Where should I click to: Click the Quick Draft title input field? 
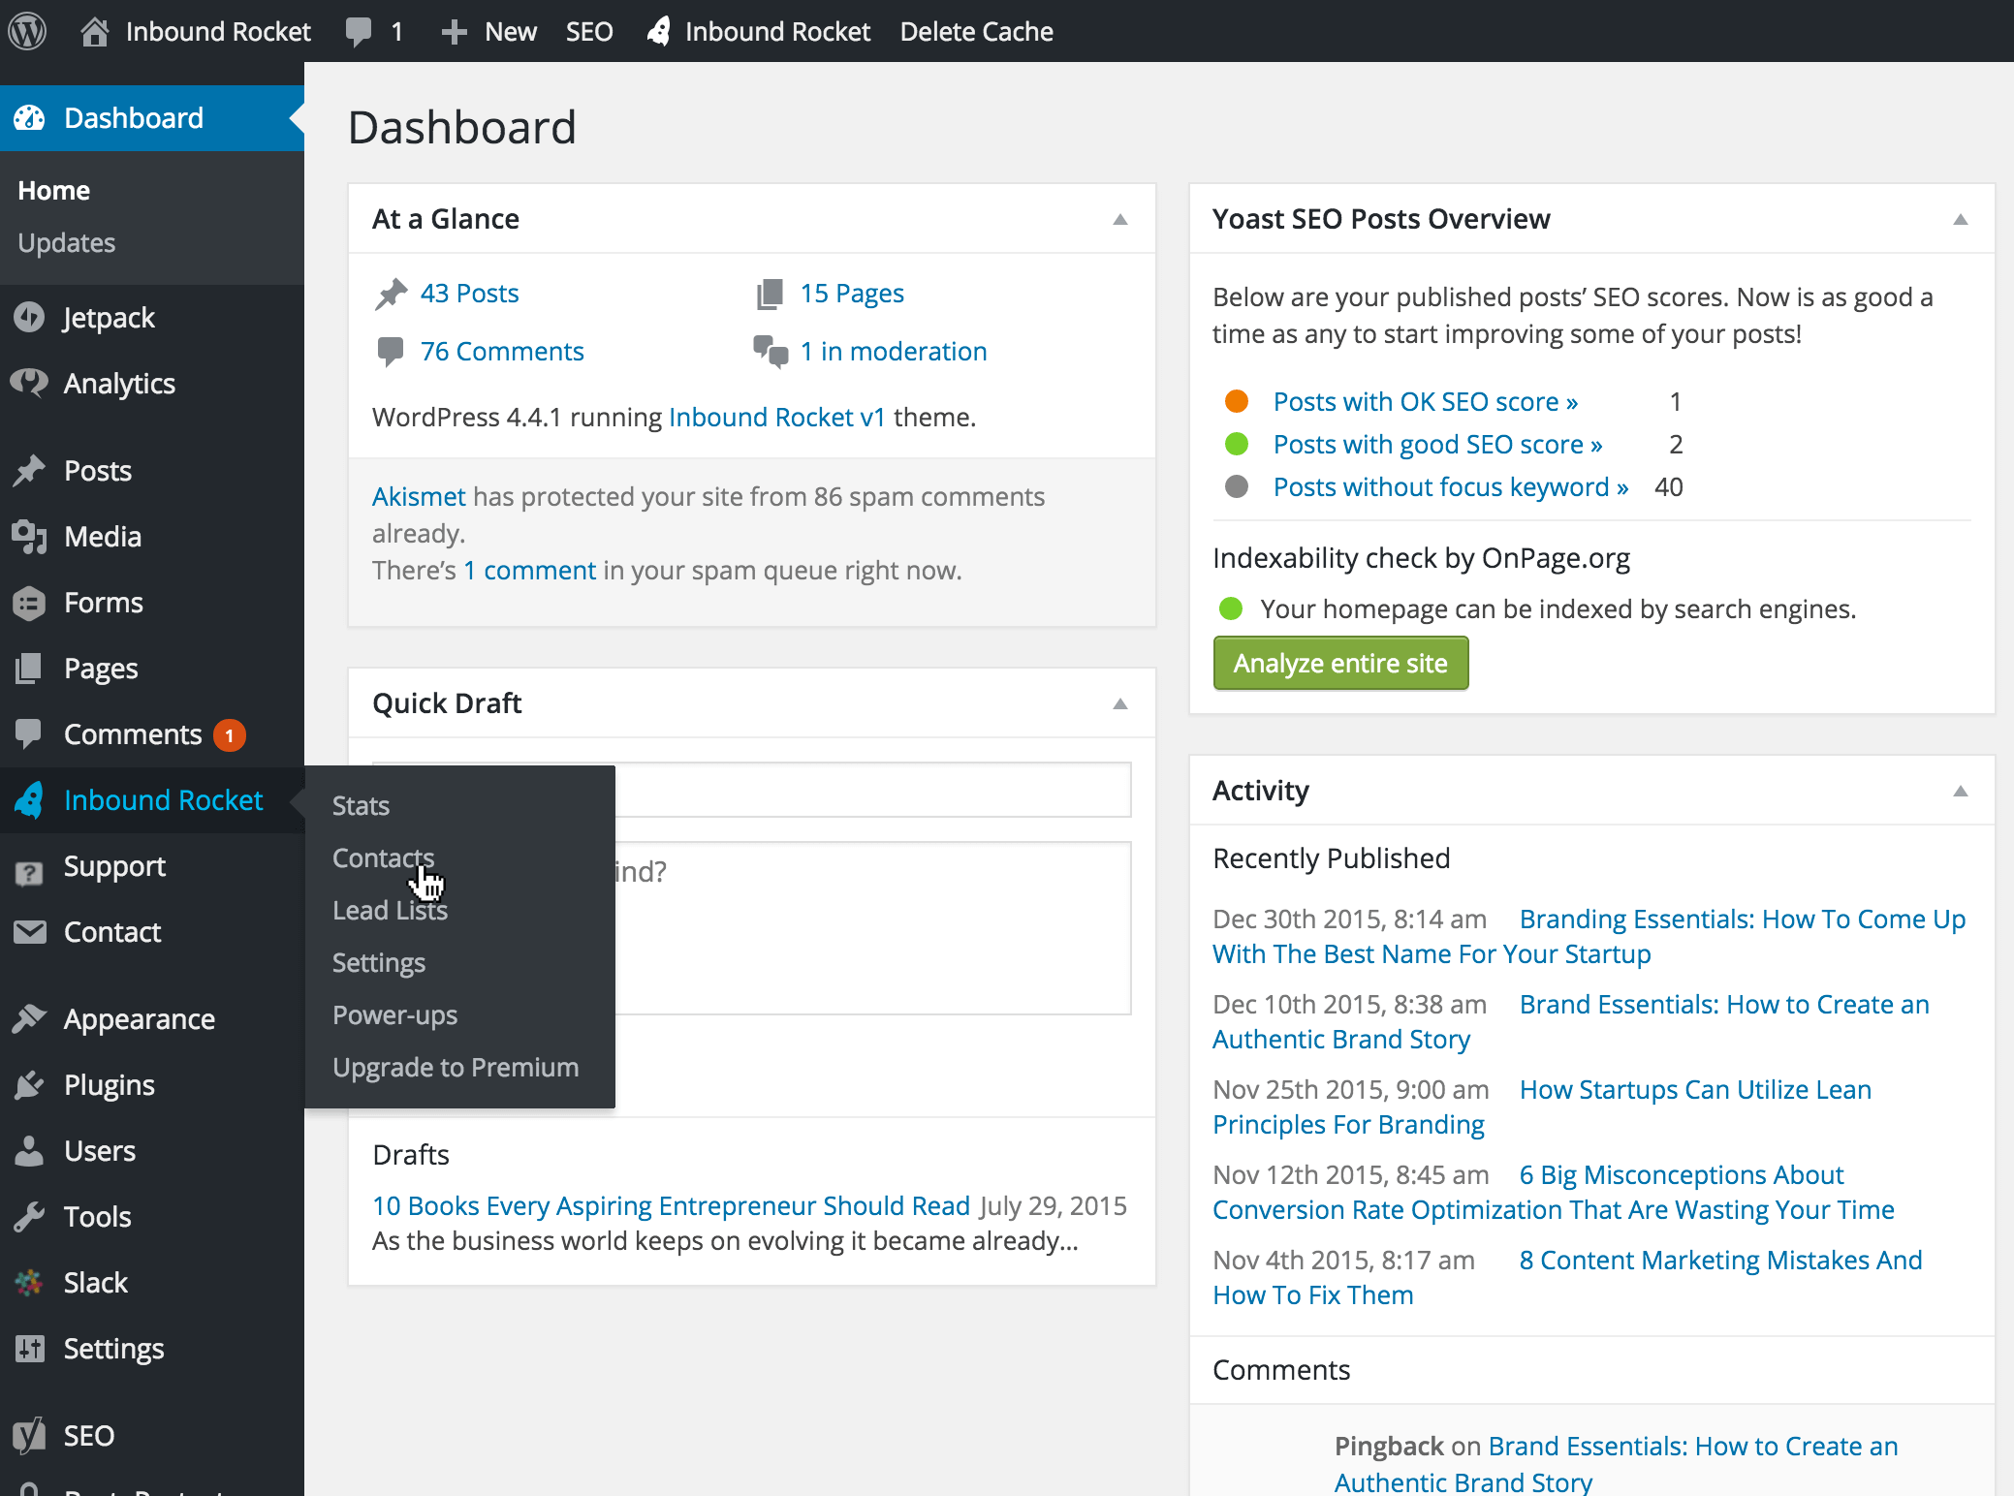872,790
